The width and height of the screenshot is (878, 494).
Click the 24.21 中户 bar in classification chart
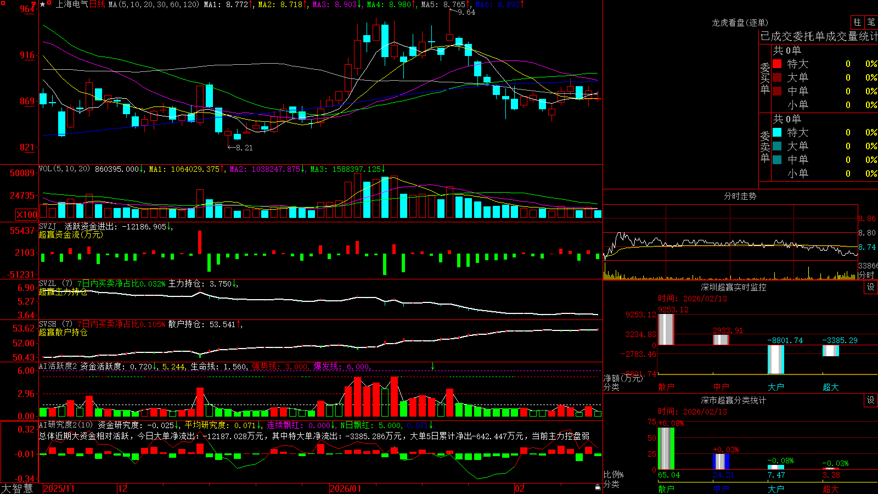(721, 462)
